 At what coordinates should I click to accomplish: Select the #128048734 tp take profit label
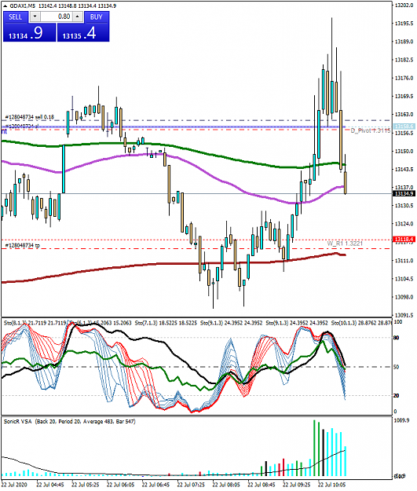23,245
